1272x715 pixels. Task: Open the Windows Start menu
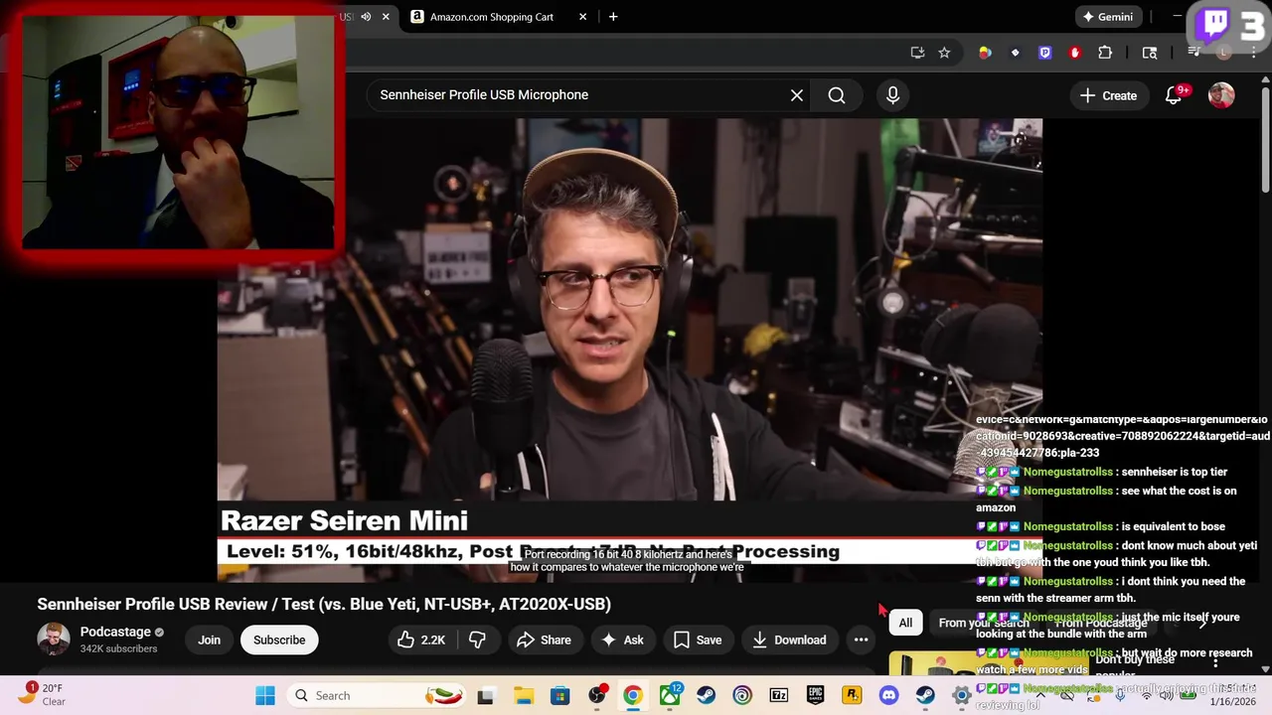265,695
